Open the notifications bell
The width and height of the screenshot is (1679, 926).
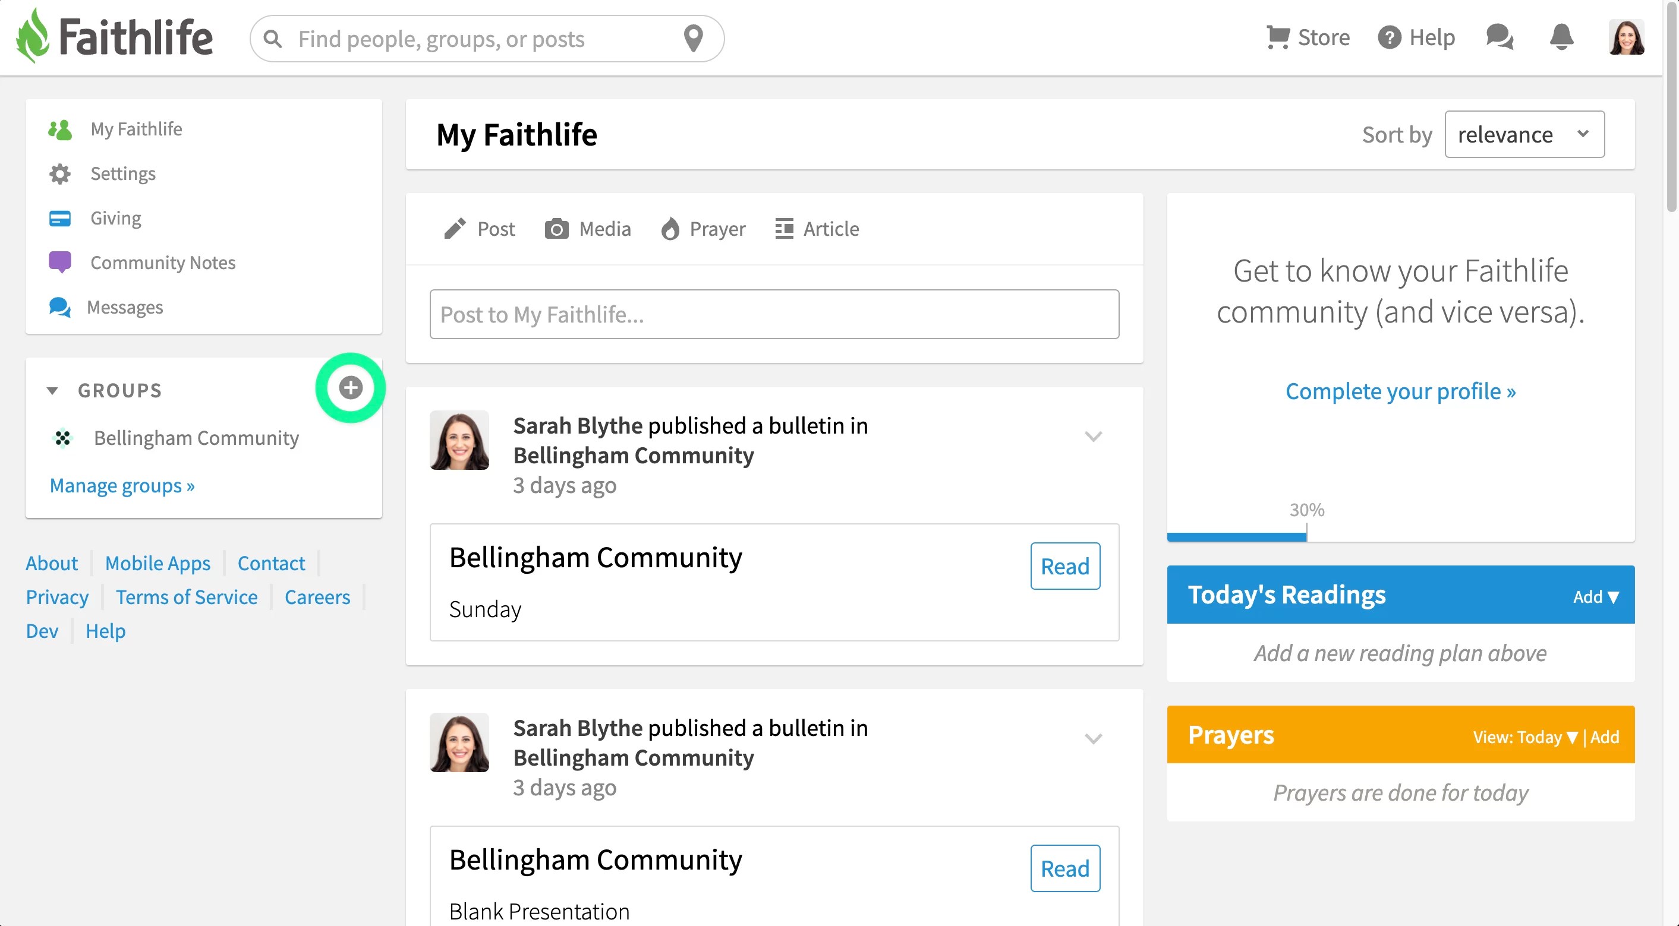pyautogui.click(x=1561, y=37)
